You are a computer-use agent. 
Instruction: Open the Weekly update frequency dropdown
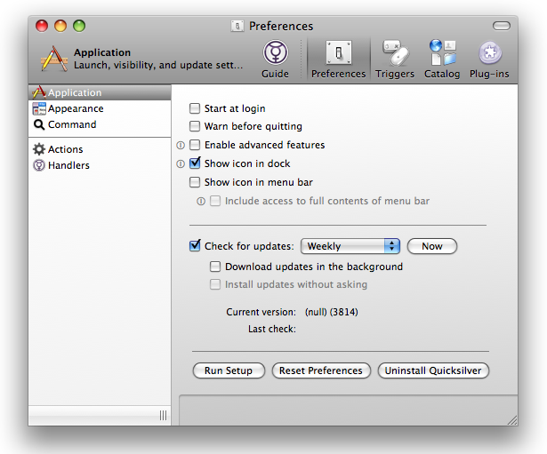pyautogui.click(x=350, y=246)
